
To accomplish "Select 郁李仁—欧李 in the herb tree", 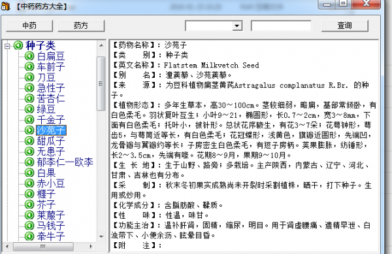I will point(65,162).
